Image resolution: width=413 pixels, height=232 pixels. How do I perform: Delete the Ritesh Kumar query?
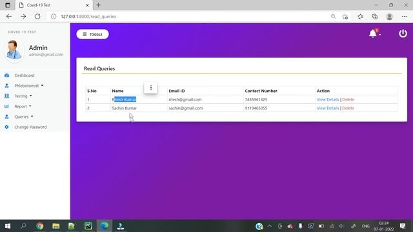pos(348,99)
